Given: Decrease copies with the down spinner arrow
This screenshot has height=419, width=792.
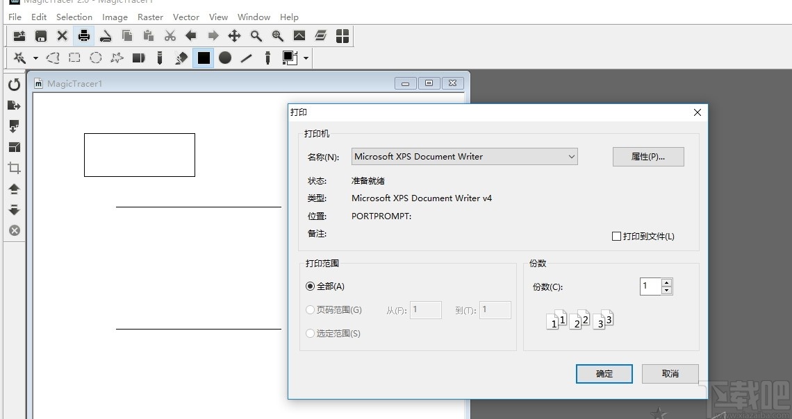Looking at the screenshot, I should (667, 291).
